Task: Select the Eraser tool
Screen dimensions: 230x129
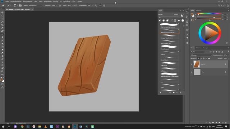Action: [3, 43]
